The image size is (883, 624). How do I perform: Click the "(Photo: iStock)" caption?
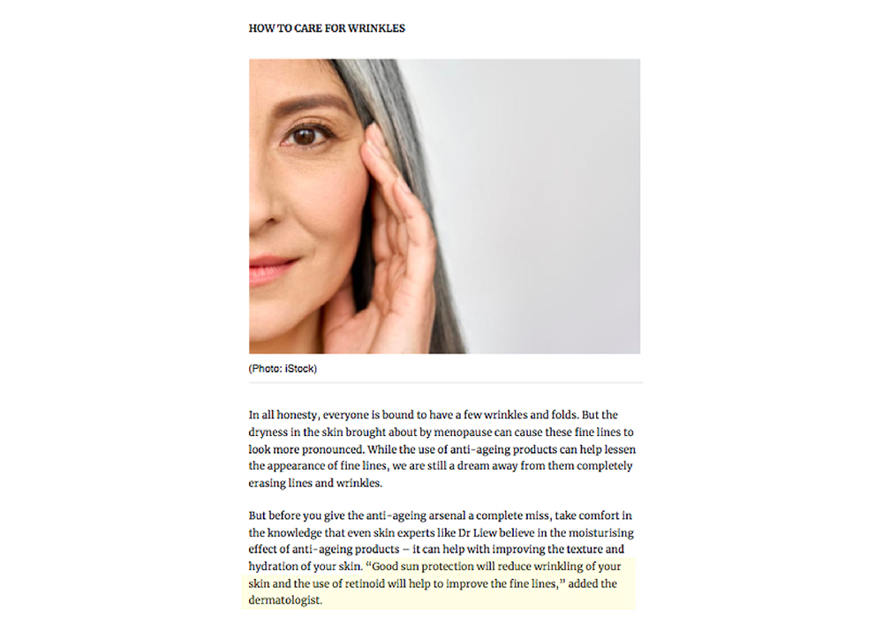[x=283, y=369]
